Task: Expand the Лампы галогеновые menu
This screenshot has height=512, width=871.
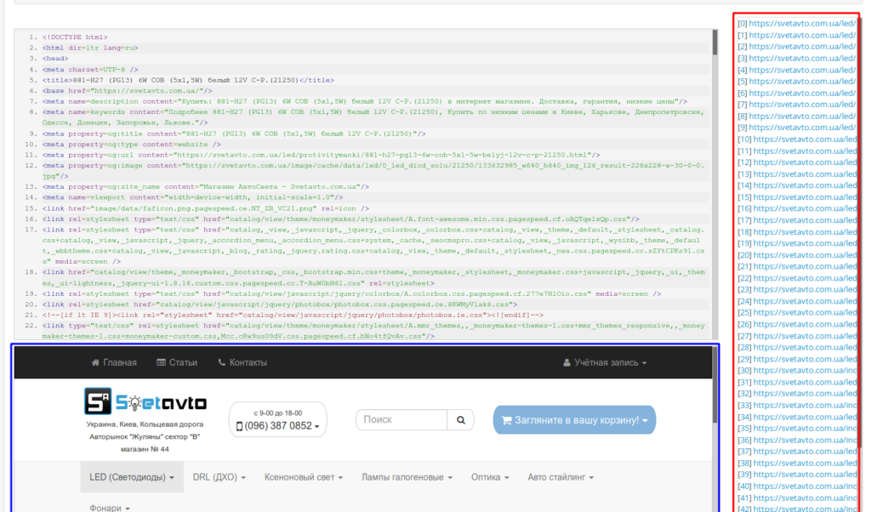Action: tap(407, 477)
